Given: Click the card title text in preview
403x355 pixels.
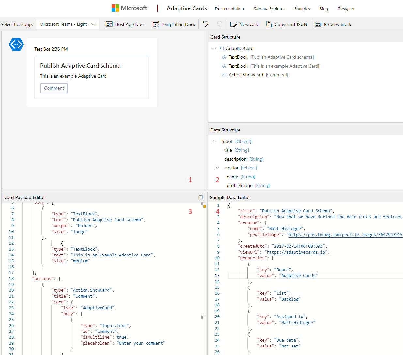Looking at the screenshot, I should 80,66.
